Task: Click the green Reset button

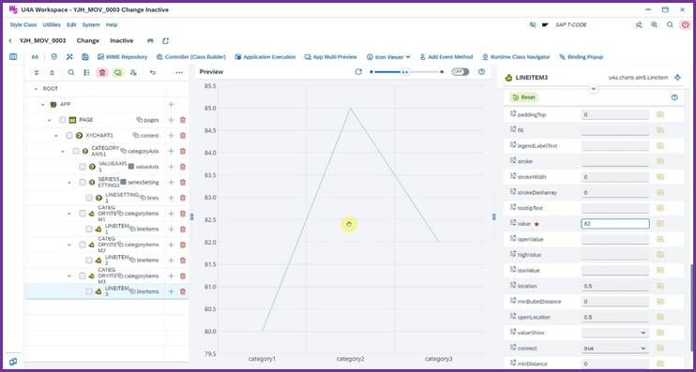Action: click(x=523, y=97)
